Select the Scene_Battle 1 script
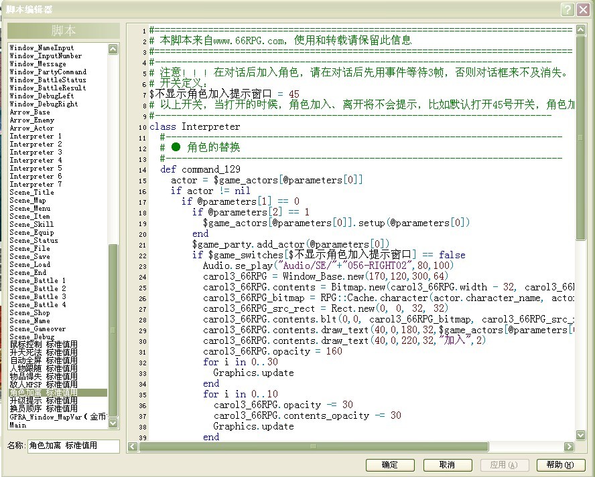This screenshot has width=595, height=477. pos(38,281)
